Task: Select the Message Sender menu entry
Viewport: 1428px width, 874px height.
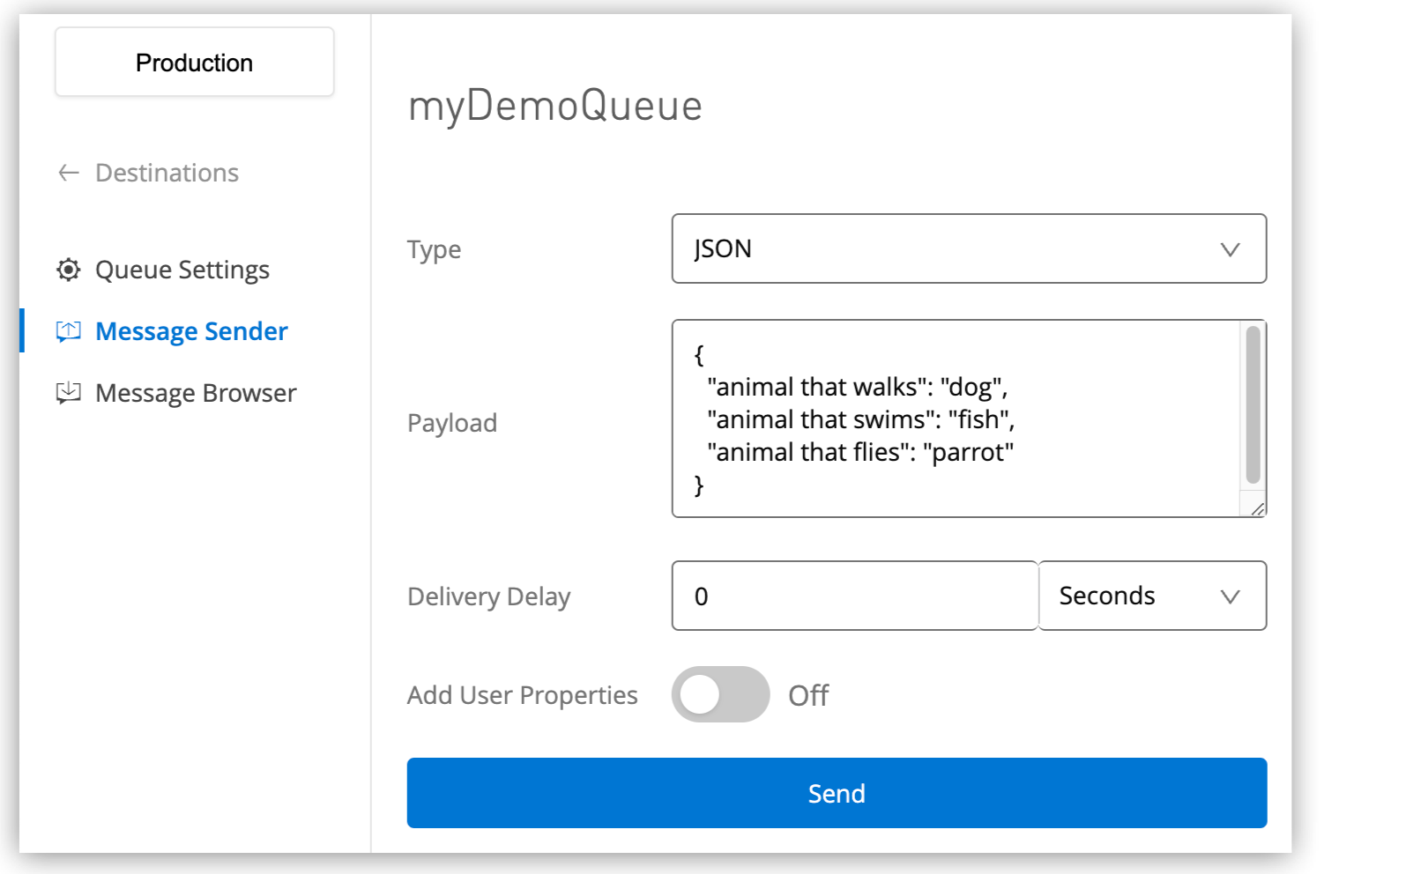Action: pos(191,331)
